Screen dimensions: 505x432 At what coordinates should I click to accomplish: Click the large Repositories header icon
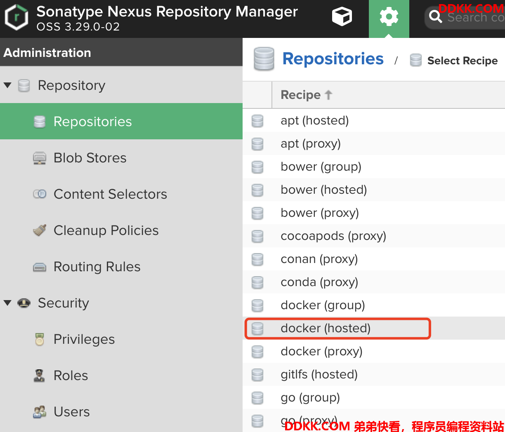tap(264, 59)
